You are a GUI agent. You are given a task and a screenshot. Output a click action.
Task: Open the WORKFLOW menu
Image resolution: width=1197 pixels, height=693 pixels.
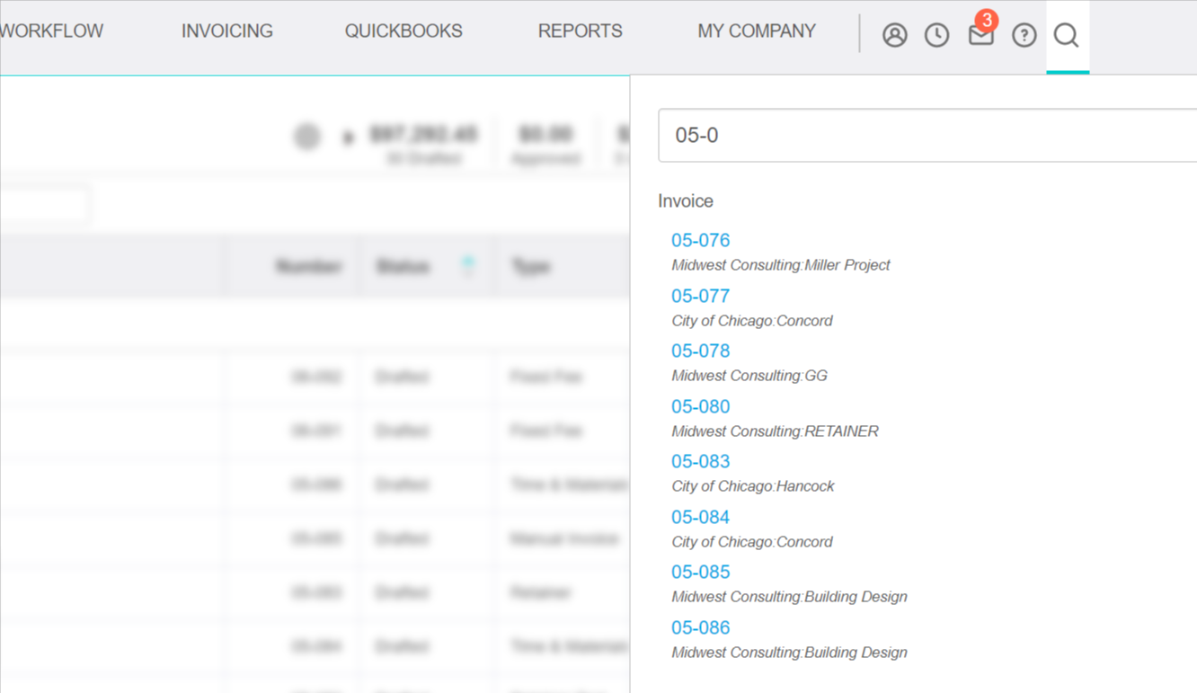(x=51, y=31)
